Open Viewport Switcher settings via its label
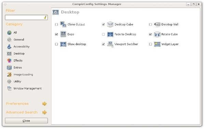The width and height of the screenshot is (205, 129). coord(126,44)
